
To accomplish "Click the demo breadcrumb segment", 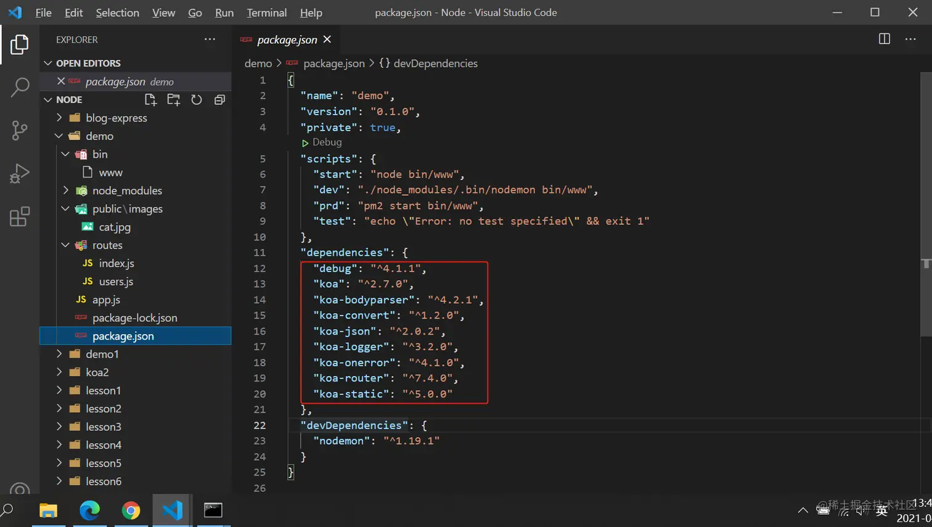I will click(x=258, y=63).
